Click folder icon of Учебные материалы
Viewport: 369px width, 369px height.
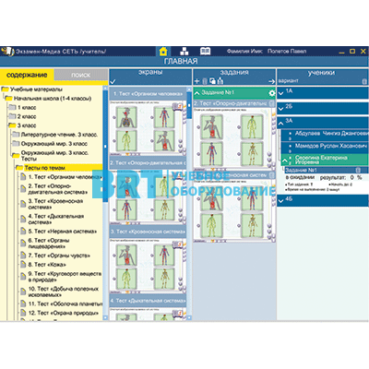pyautogui.click(x=5, y=89)
